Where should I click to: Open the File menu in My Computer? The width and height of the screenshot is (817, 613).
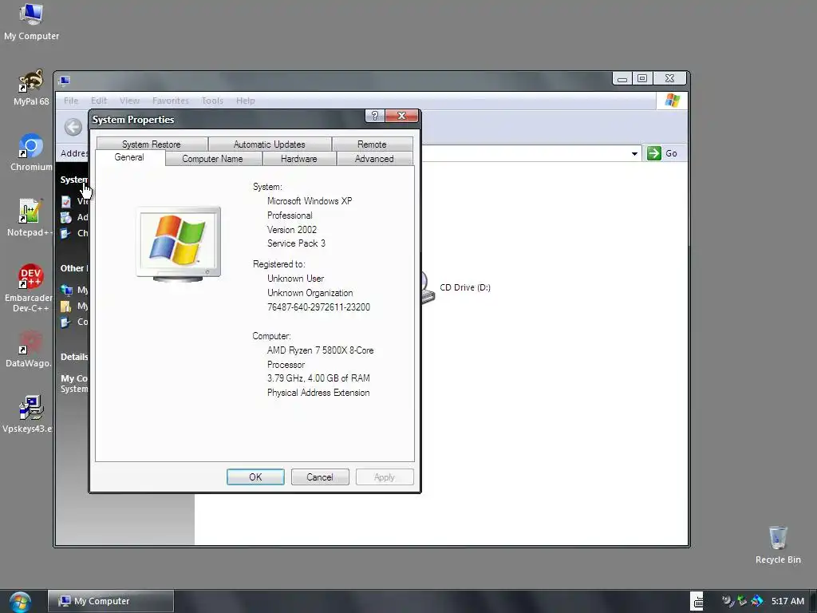coord(71,101)
